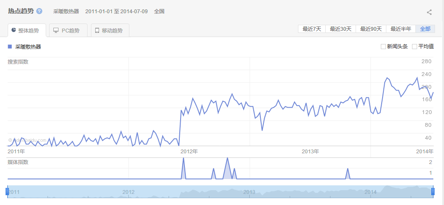Click the phone icon on 移动趋势 tab
Viewport: 444px width, 205px height.
[97, 31]
